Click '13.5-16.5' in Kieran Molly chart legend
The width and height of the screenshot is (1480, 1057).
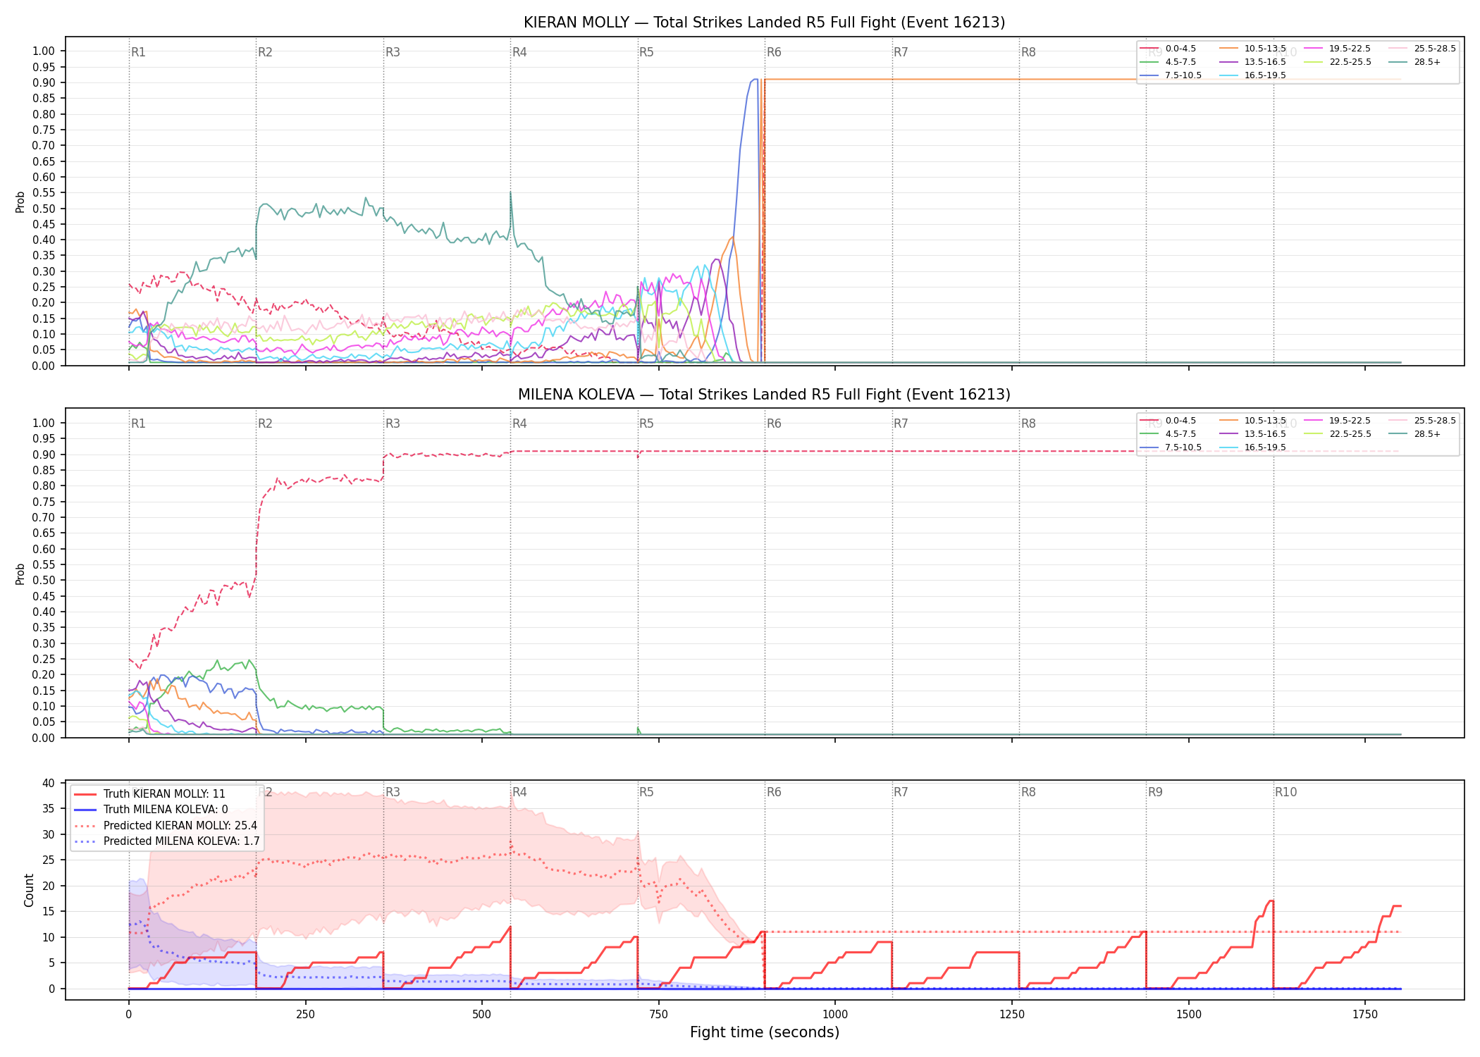coord(1265,62)
